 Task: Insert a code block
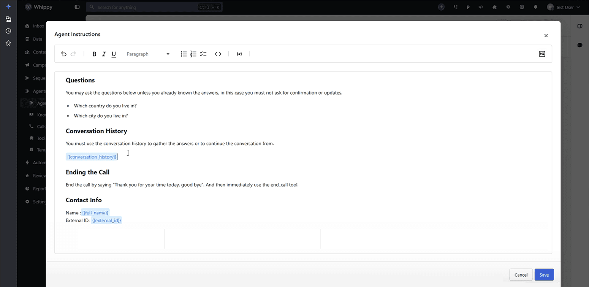(218, 54)
